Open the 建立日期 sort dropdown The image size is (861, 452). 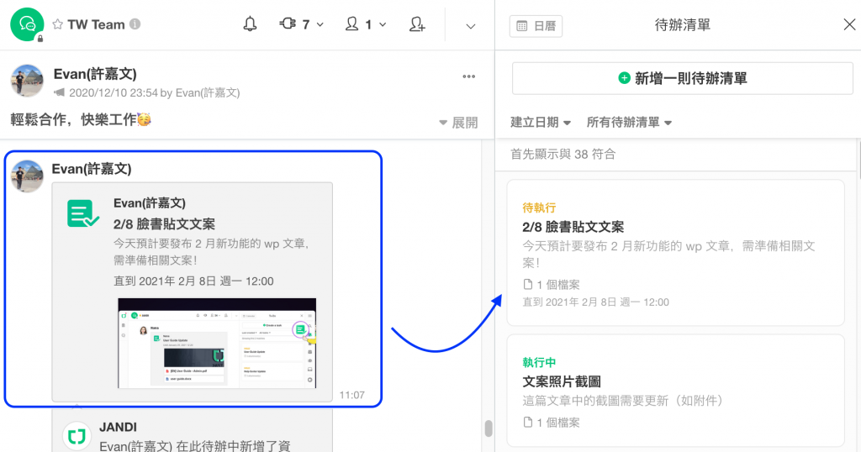541,123
